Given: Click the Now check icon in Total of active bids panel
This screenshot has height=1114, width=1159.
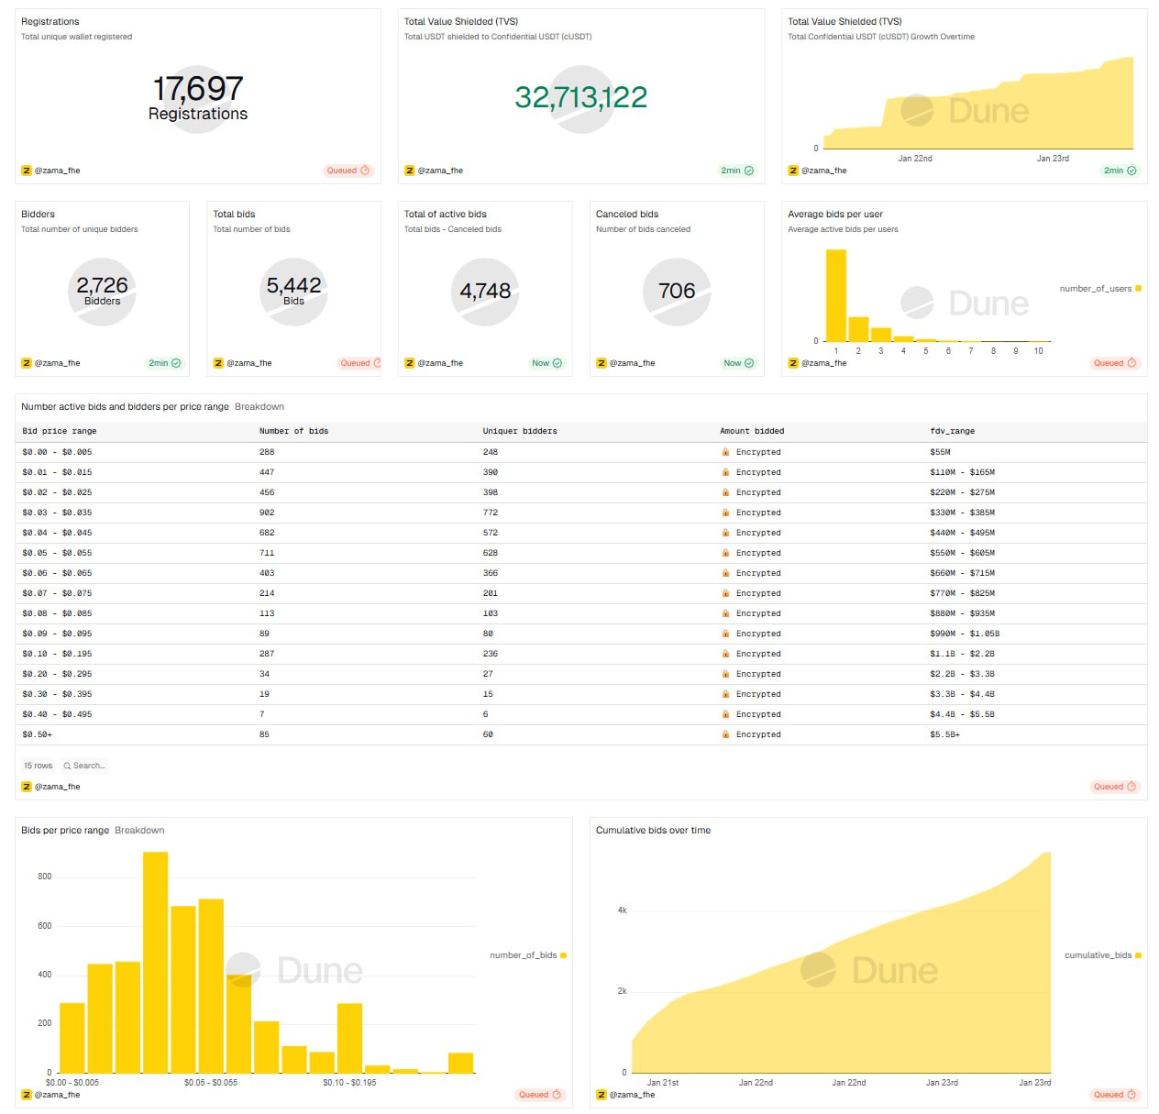Looking at the screenshot, I should coord(557,363).
